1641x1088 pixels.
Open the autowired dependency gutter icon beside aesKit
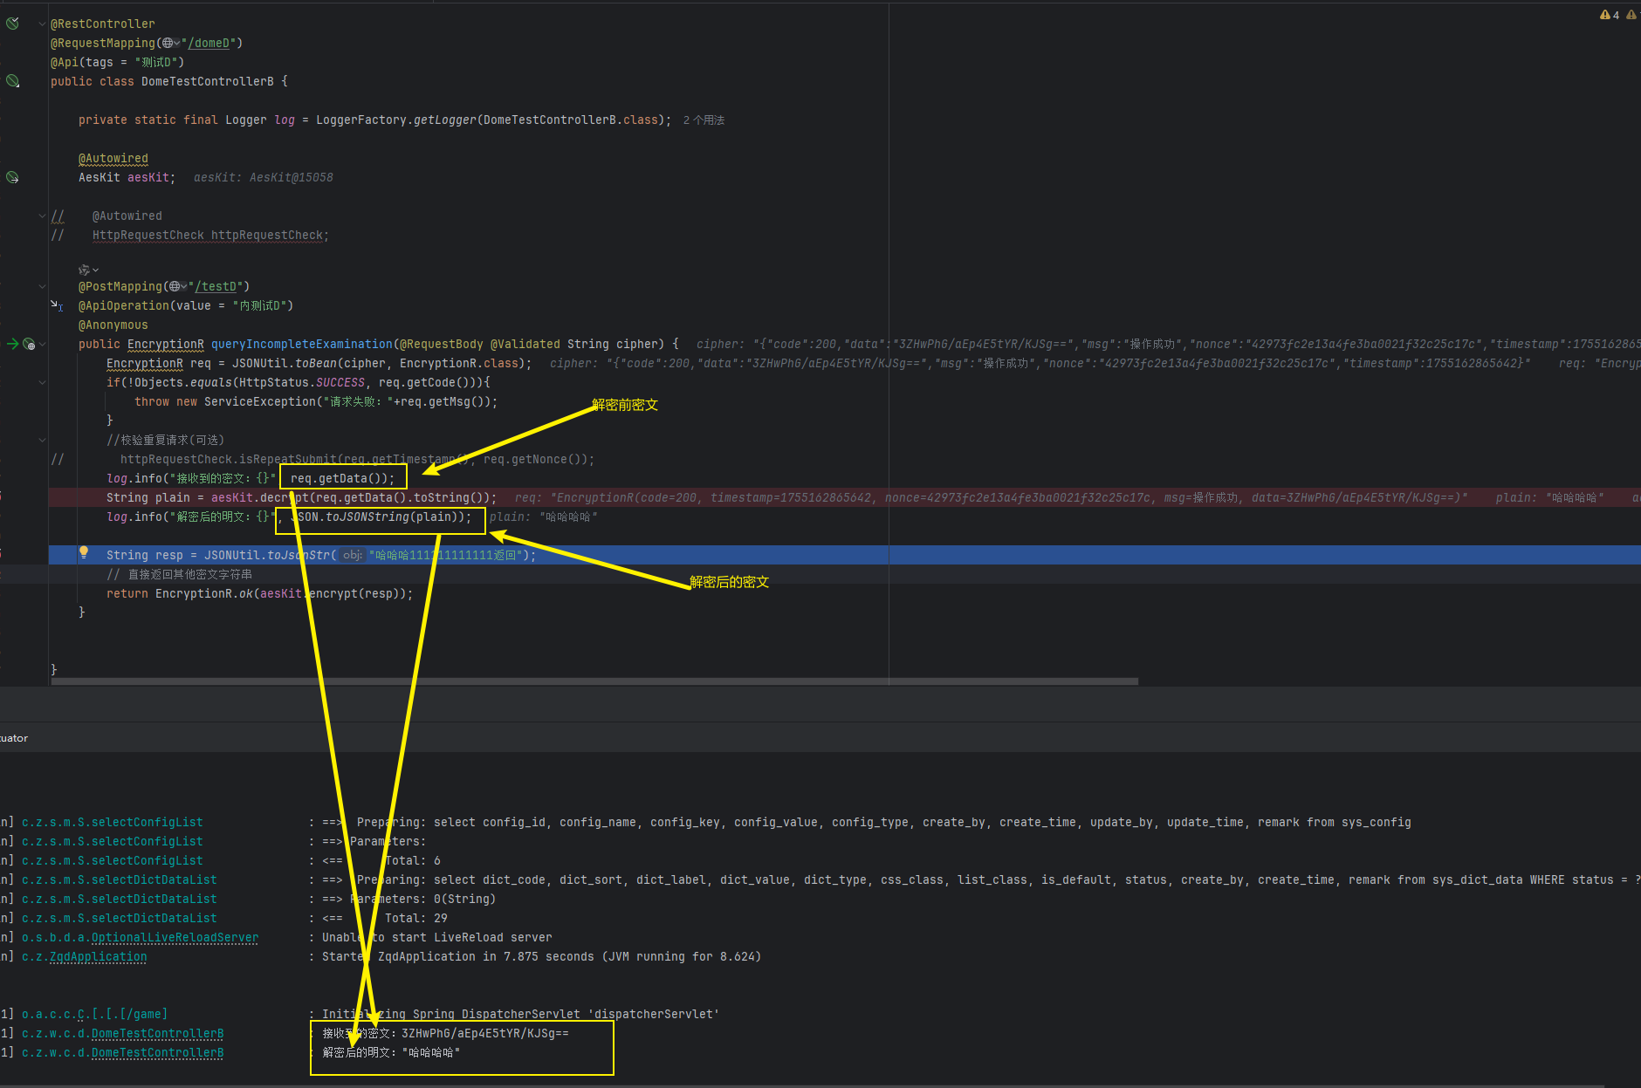click(12, 177)
